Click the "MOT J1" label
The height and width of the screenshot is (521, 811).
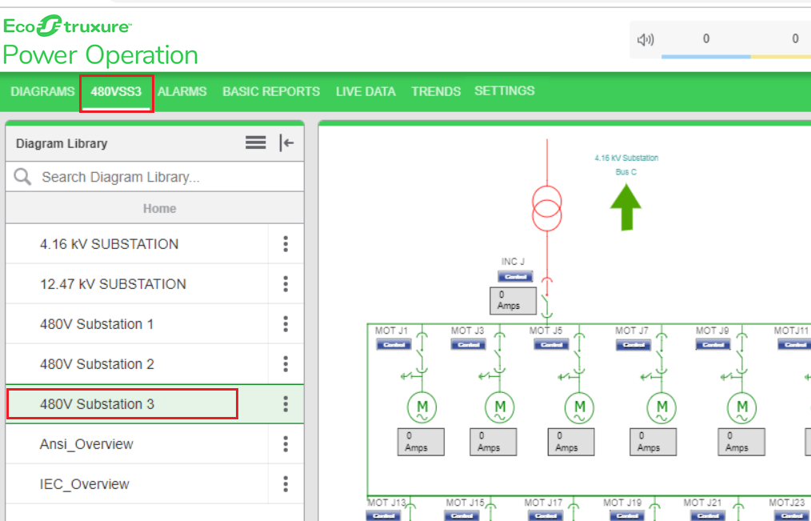(392, 331)
